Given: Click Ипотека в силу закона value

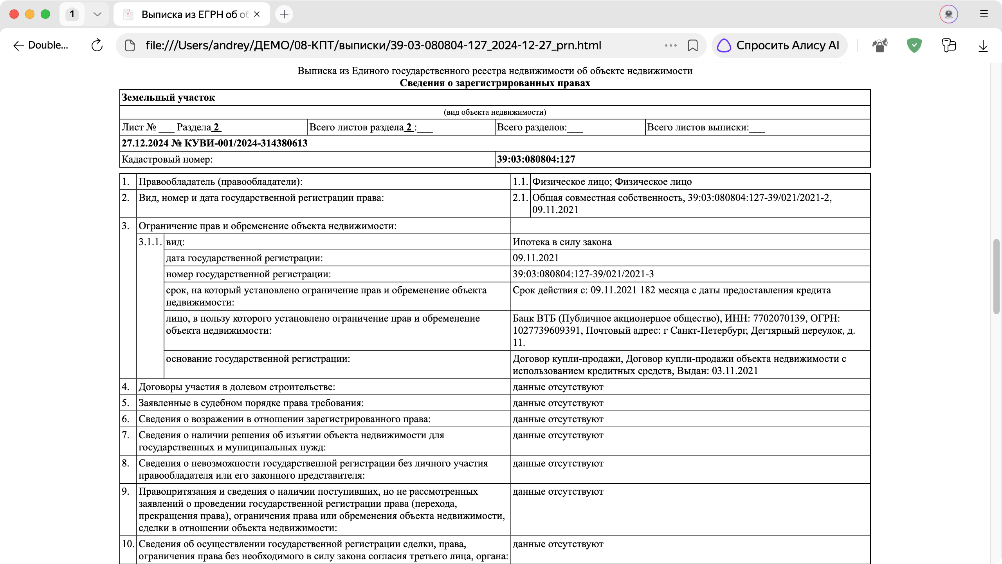Looking at the screenshot, I should (562, 242).
